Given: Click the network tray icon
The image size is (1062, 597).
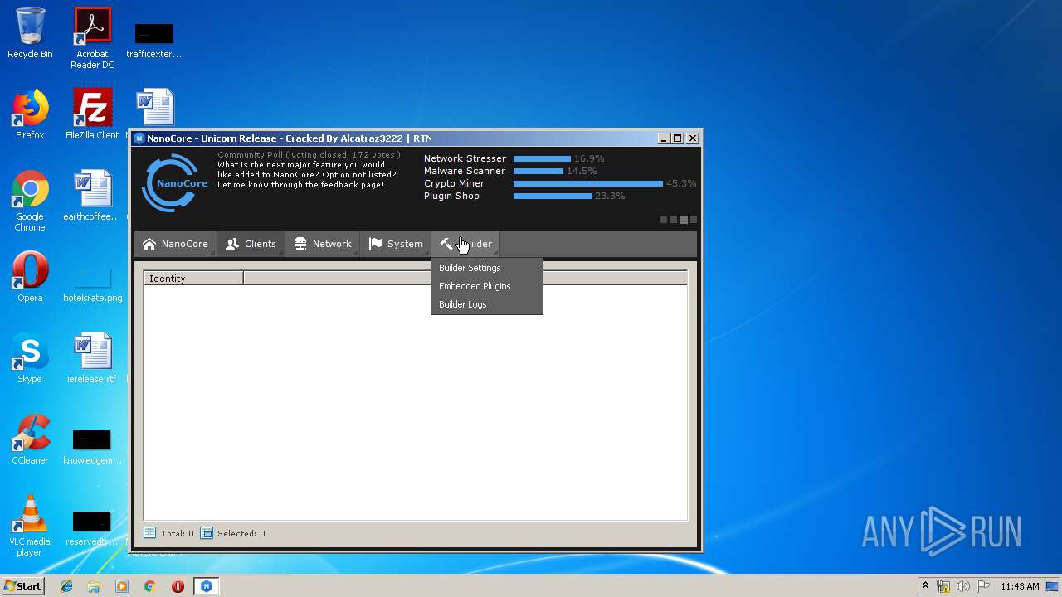Looking at the screenshot, I should click(x=943, y=586).
